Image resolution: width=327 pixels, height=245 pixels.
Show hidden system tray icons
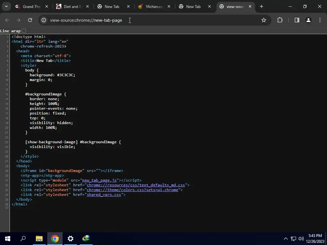coord(286,239)
